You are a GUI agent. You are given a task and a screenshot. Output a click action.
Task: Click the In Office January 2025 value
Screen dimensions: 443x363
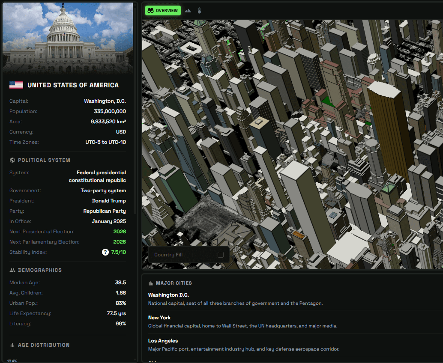point(109,221)
